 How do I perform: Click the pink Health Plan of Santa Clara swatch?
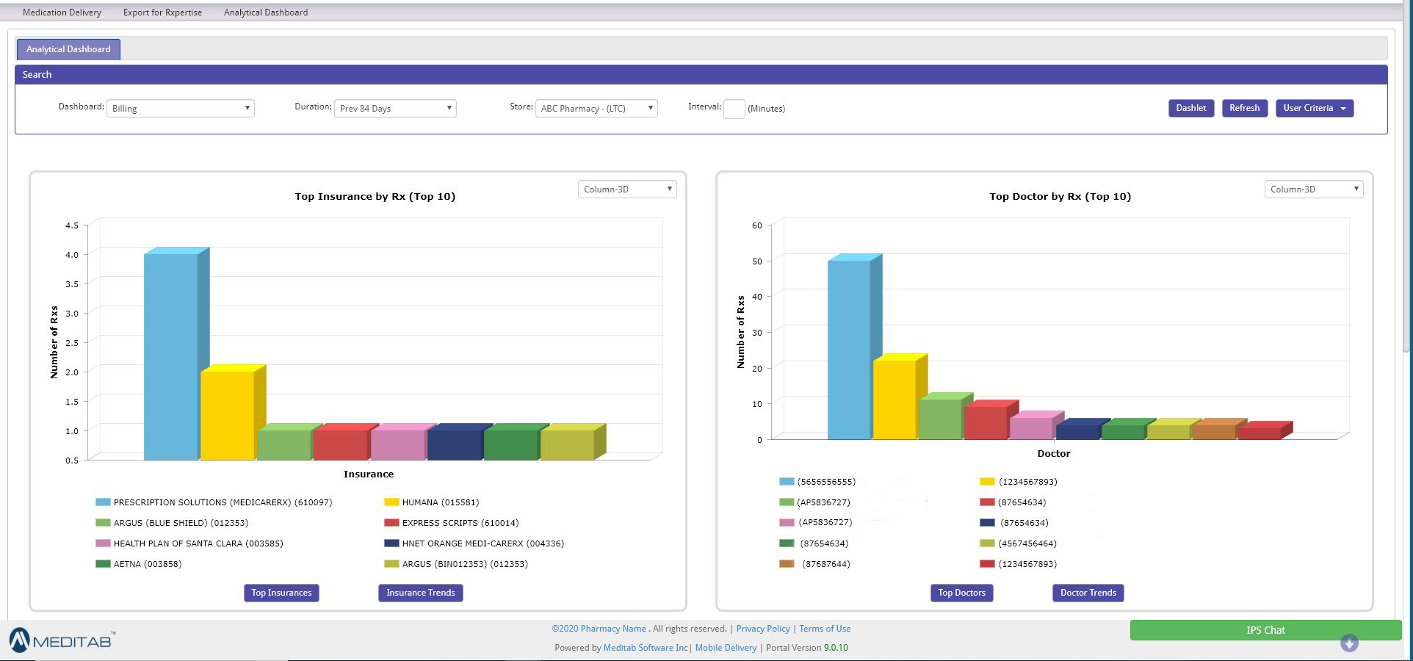point(103,543)
